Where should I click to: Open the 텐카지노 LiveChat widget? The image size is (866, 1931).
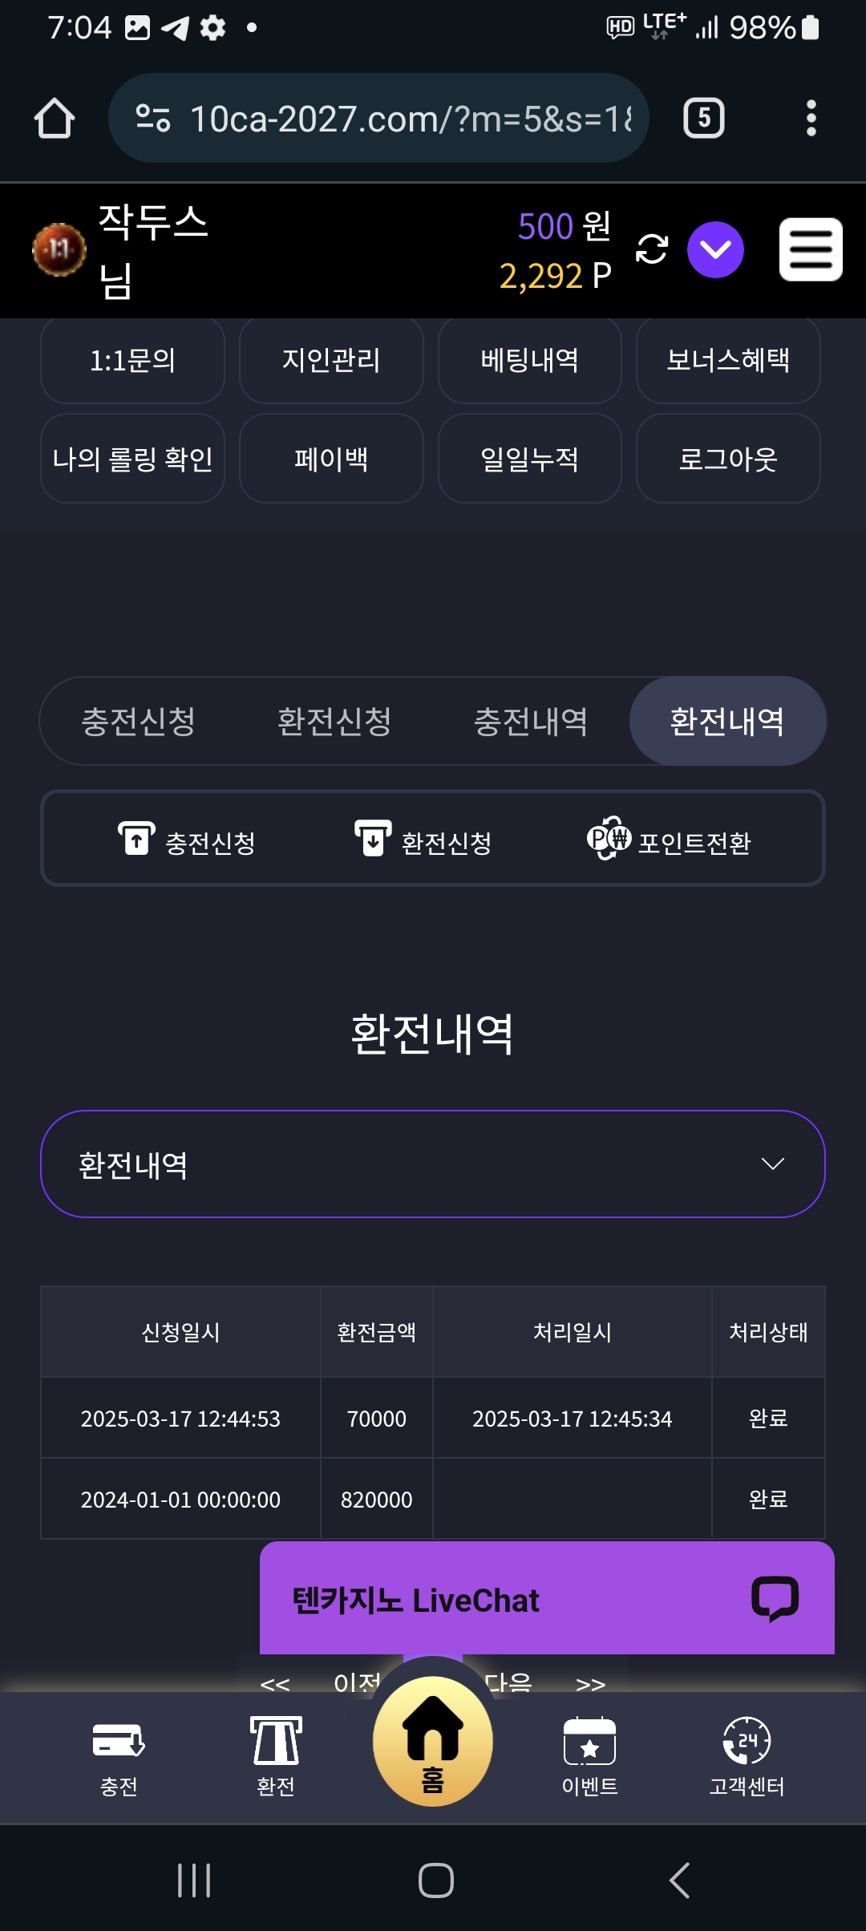(547, 1600)
